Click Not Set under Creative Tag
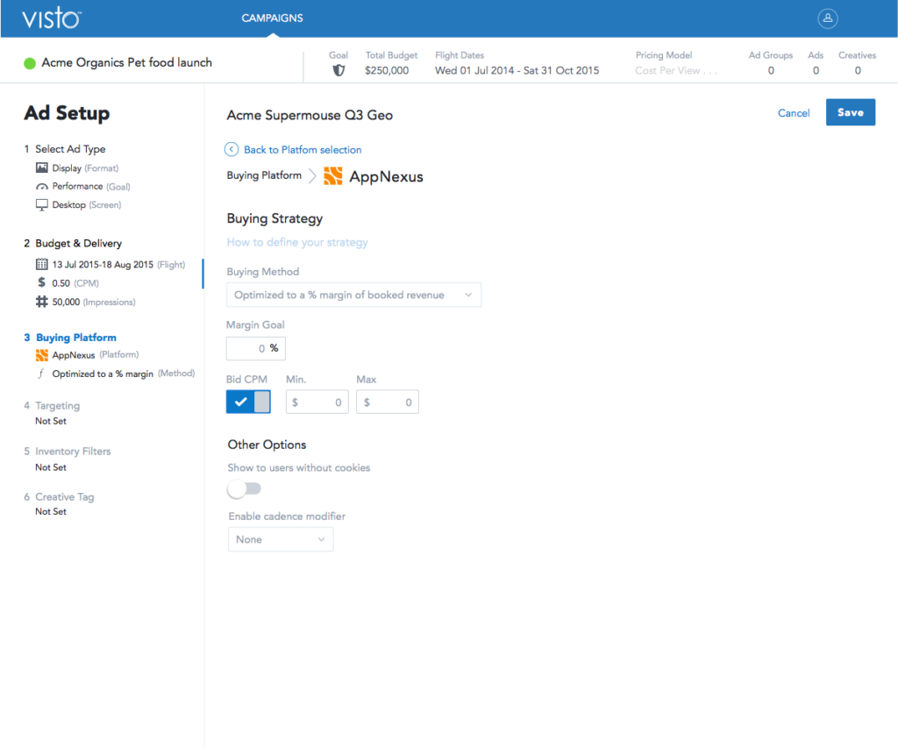 (x=51, y=511)
